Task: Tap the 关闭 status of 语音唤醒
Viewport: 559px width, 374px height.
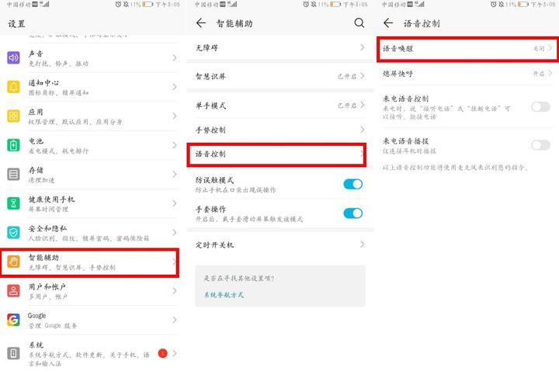Action: pyautogui.click(x=539, y=48)
